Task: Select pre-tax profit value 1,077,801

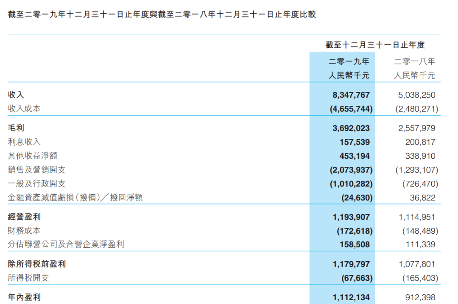Action: pos(417,264)
